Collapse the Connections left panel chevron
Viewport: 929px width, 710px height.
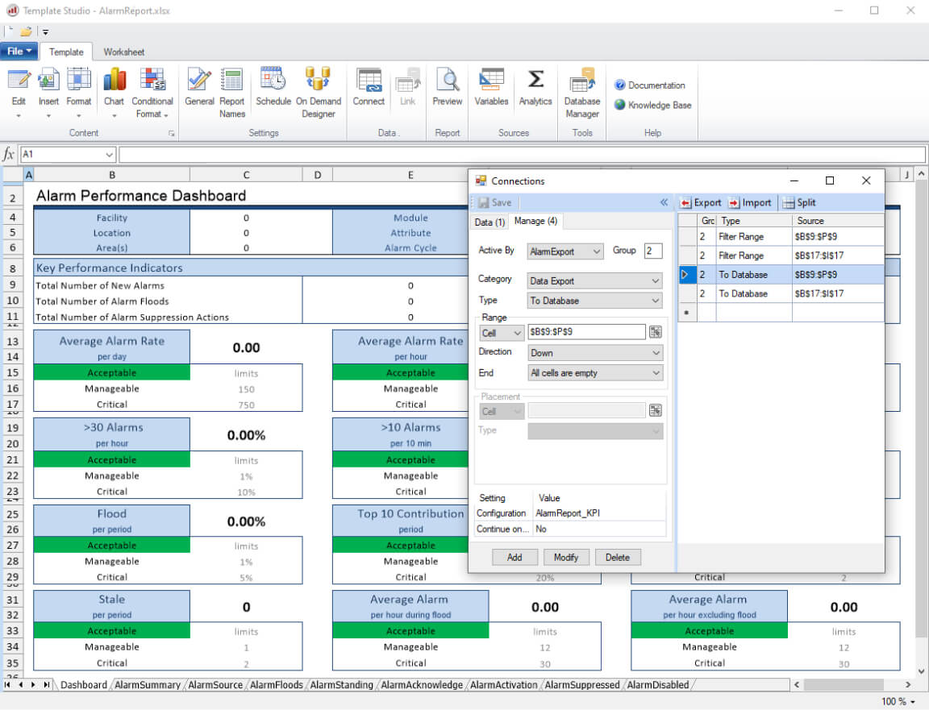point(664,203)
